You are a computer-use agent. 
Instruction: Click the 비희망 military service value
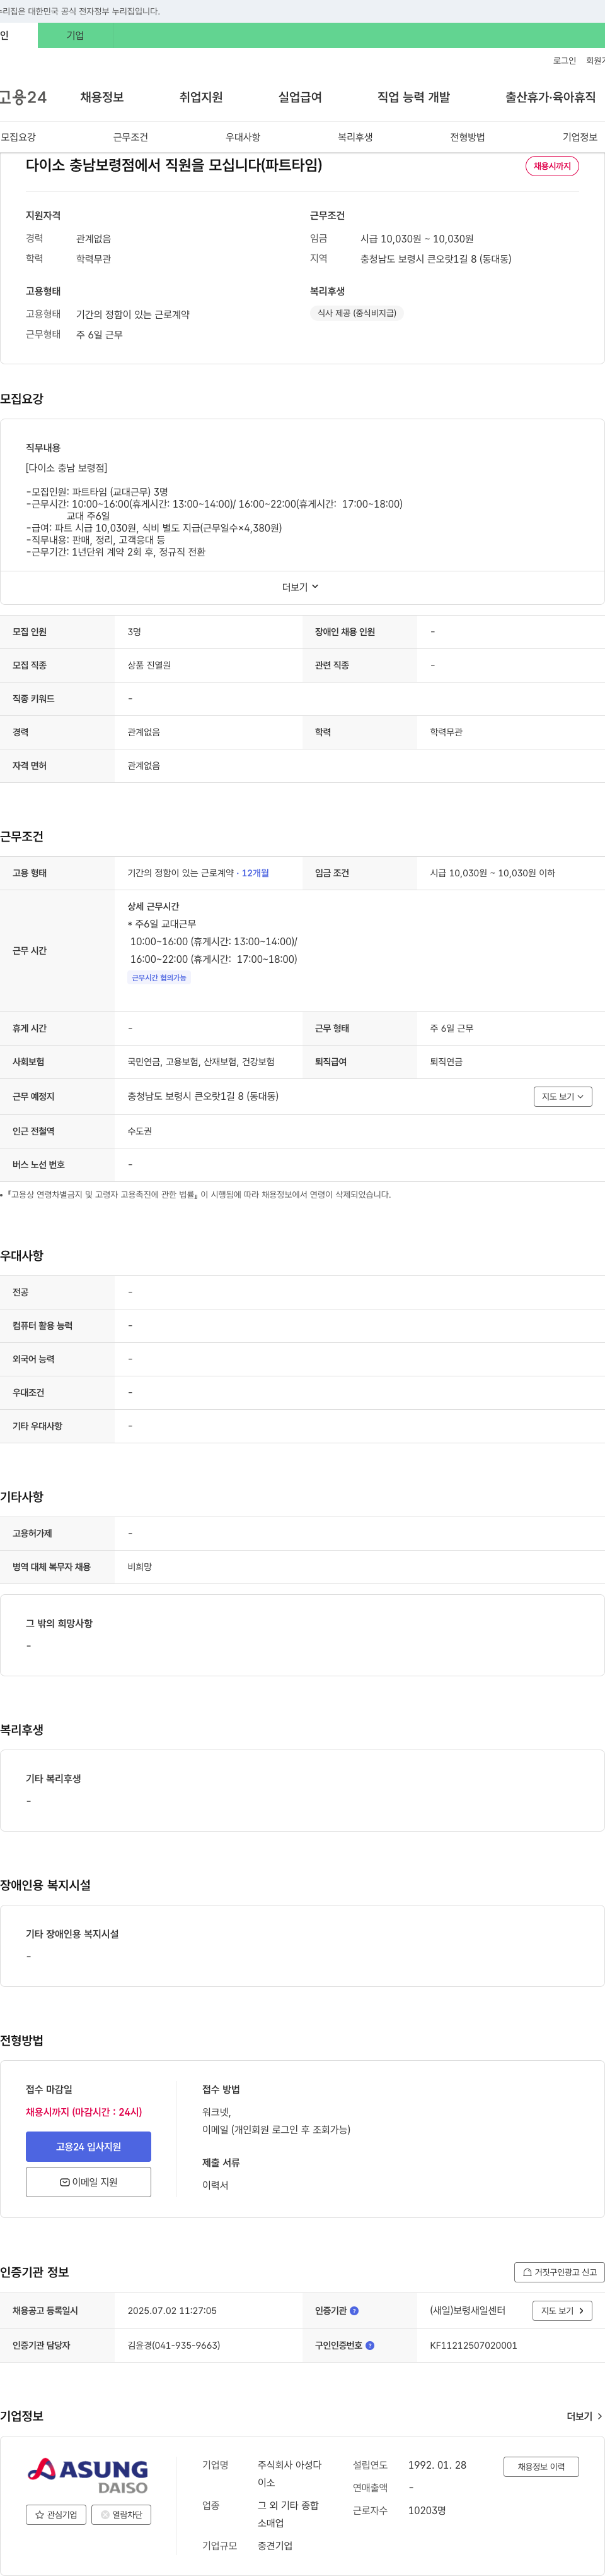click(x=140, y=1567)
